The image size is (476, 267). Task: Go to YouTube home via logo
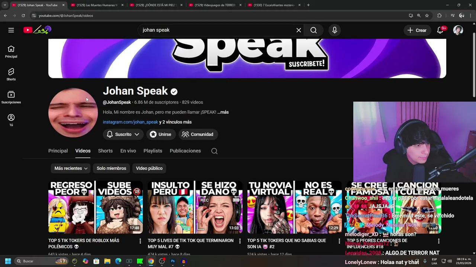pyautogui.click(x=37, y=30)
